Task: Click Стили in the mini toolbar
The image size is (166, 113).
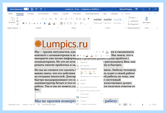Action: tap(107, 56)
